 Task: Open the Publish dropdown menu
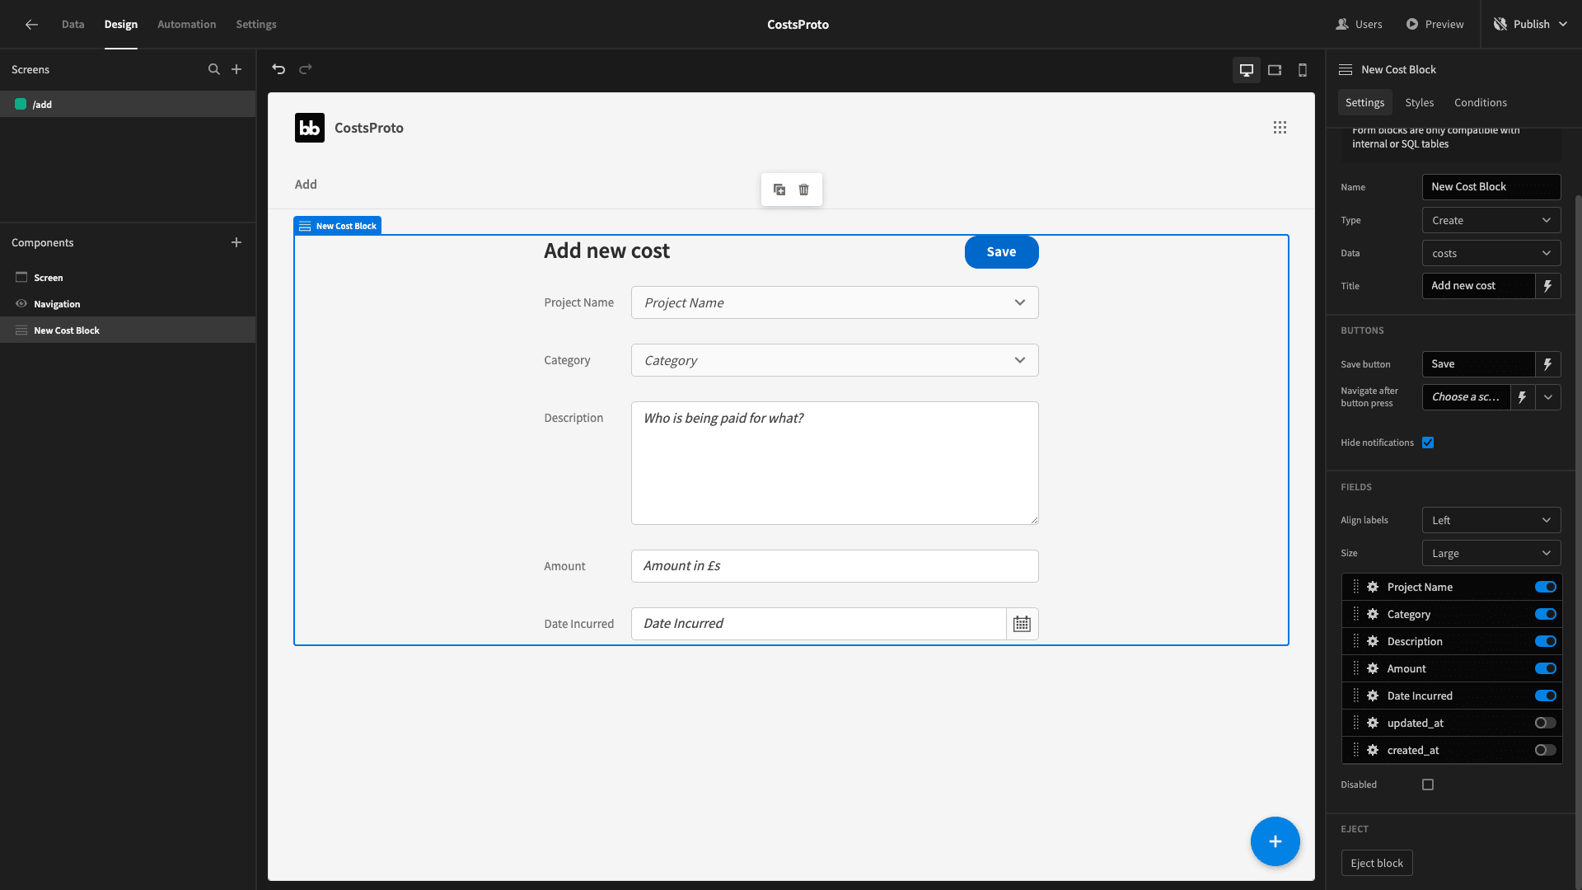(1531, 25)
